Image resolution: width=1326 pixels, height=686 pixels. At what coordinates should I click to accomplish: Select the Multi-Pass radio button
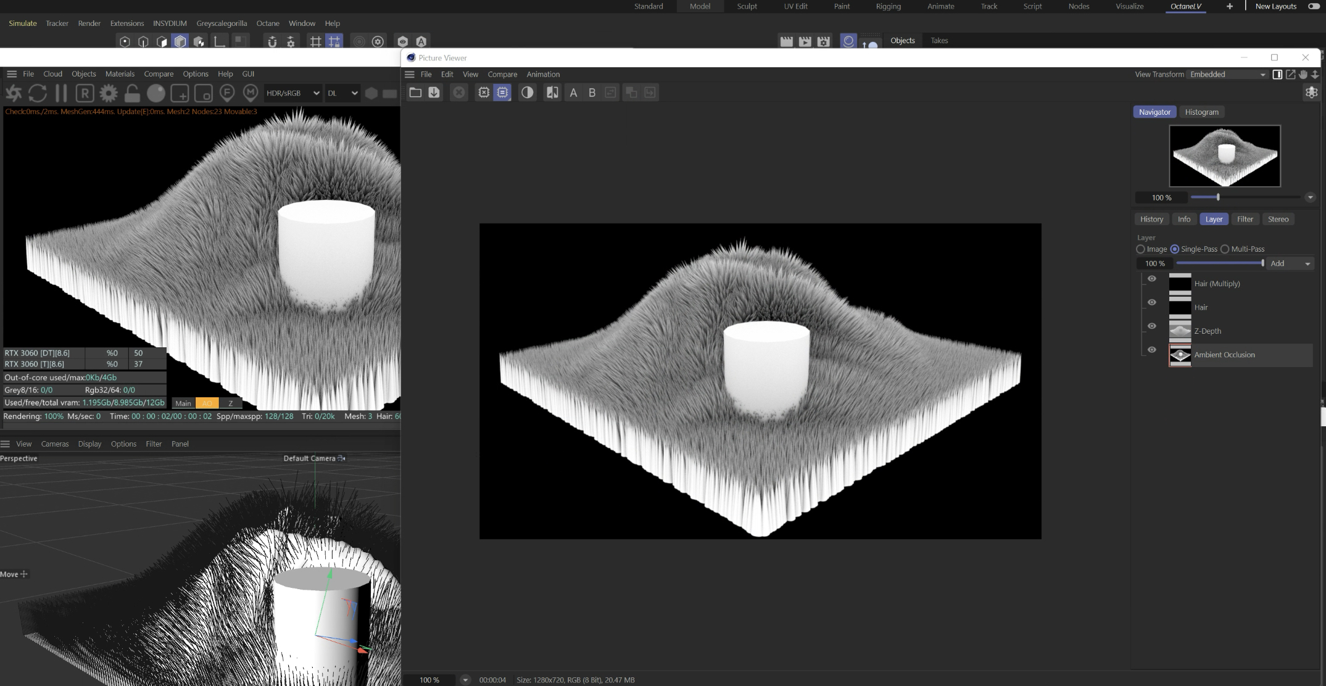tap(1225, 249)
